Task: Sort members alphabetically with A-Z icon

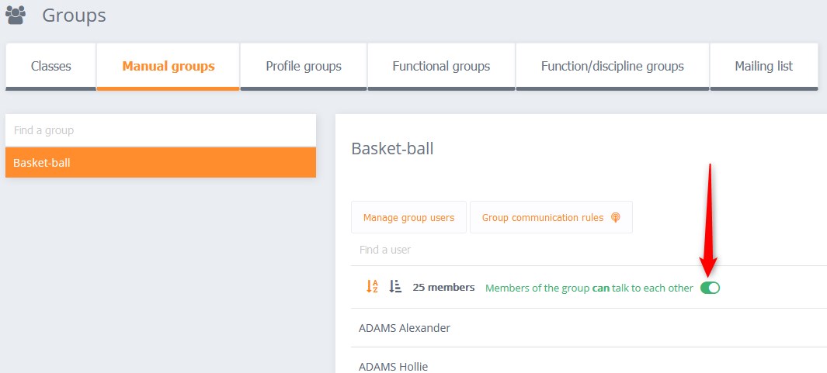Action: pos(373,287)
